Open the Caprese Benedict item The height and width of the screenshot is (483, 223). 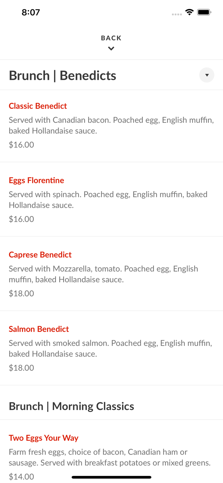(x=40, y=255)
